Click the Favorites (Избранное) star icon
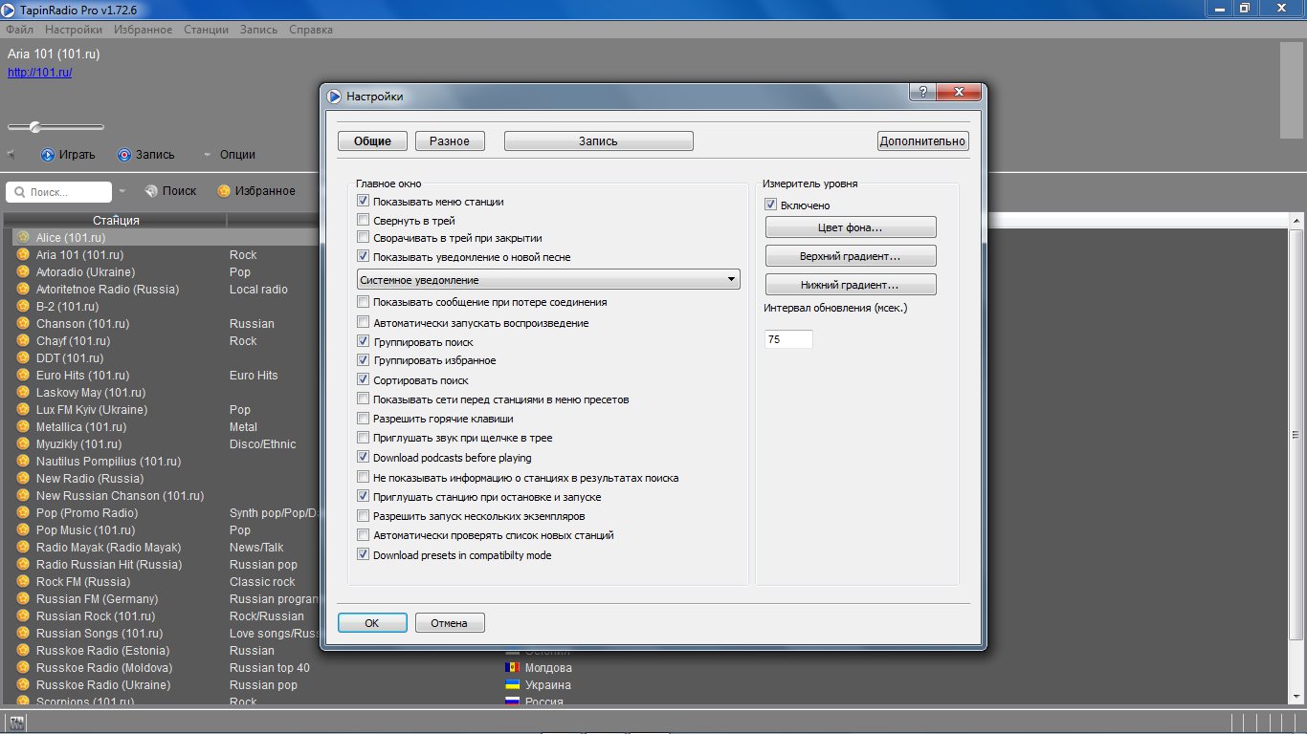This screenshot has height=734, width=1307. tap(224, 191)
